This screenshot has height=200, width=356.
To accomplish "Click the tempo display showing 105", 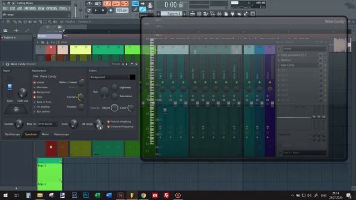I will (x=122, y=10).
